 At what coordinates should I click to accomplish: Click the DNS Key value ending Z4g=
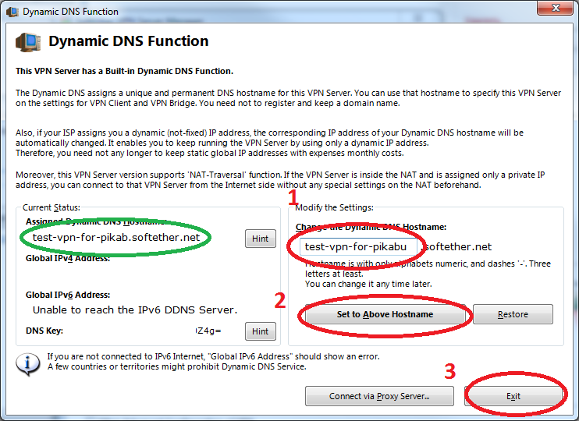tap(208, 331)
